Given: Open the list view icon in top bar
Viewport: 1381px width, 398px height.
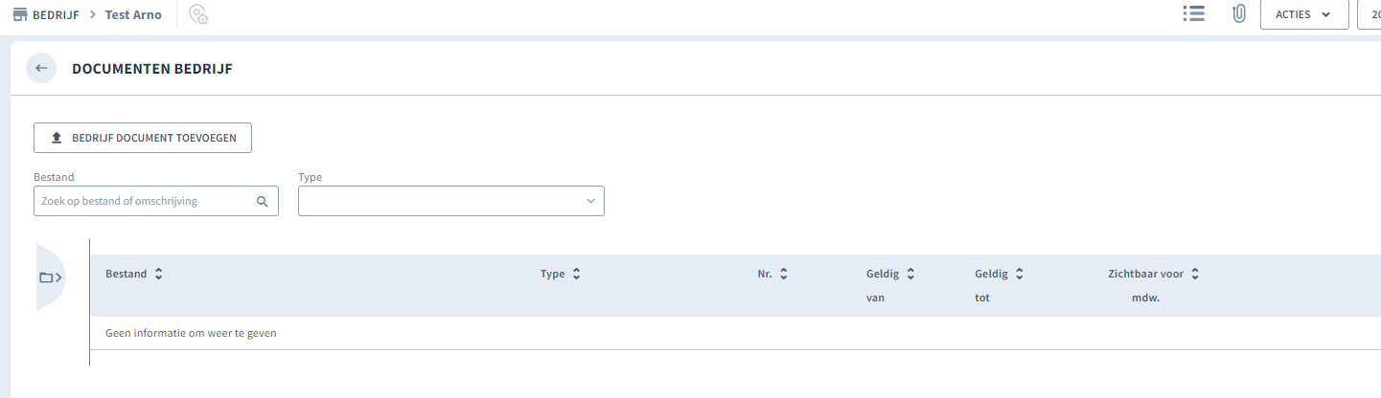Looking at the screenshot, I should (1193, 14).
